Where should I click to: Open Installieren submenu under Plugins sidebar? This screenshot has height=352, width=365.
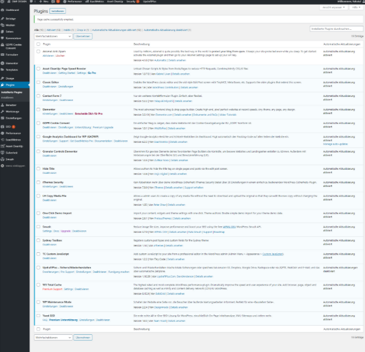pyautogui.click(x=7, y=97)
